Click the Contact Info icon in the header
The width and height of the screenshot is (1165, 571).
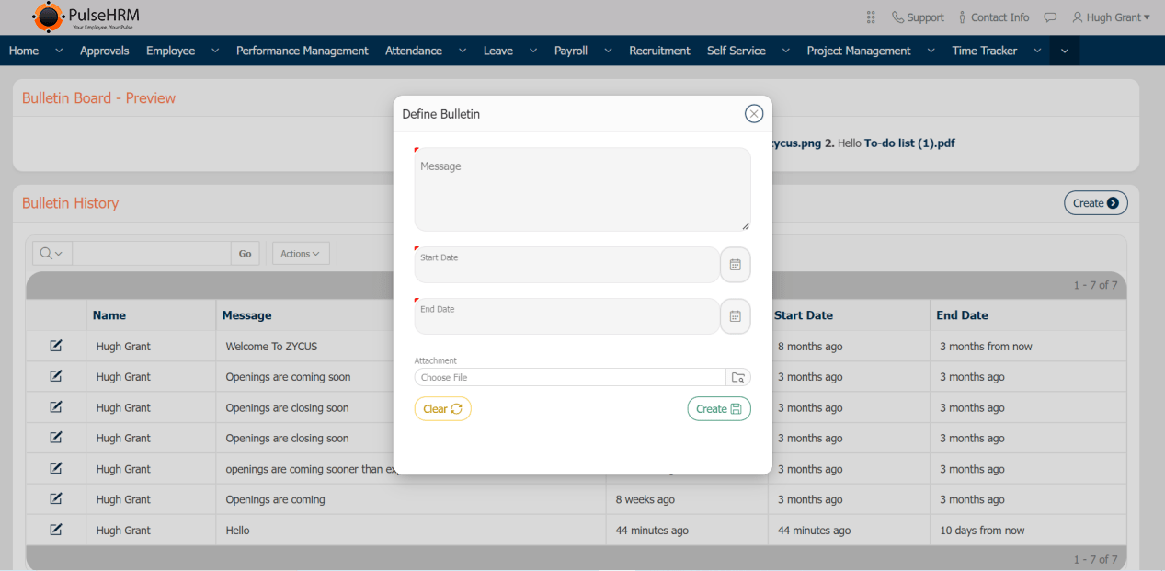click(964, 17)
